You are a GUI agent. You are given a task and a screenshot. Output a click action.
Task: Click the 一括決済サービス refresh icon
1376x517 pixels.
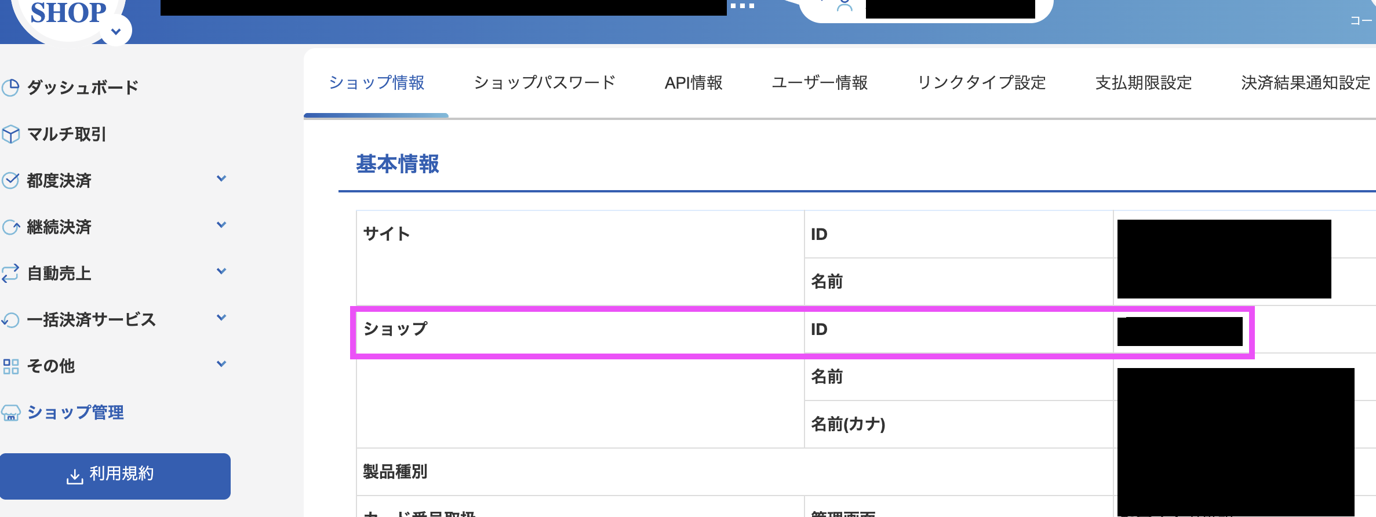point(10,319)
